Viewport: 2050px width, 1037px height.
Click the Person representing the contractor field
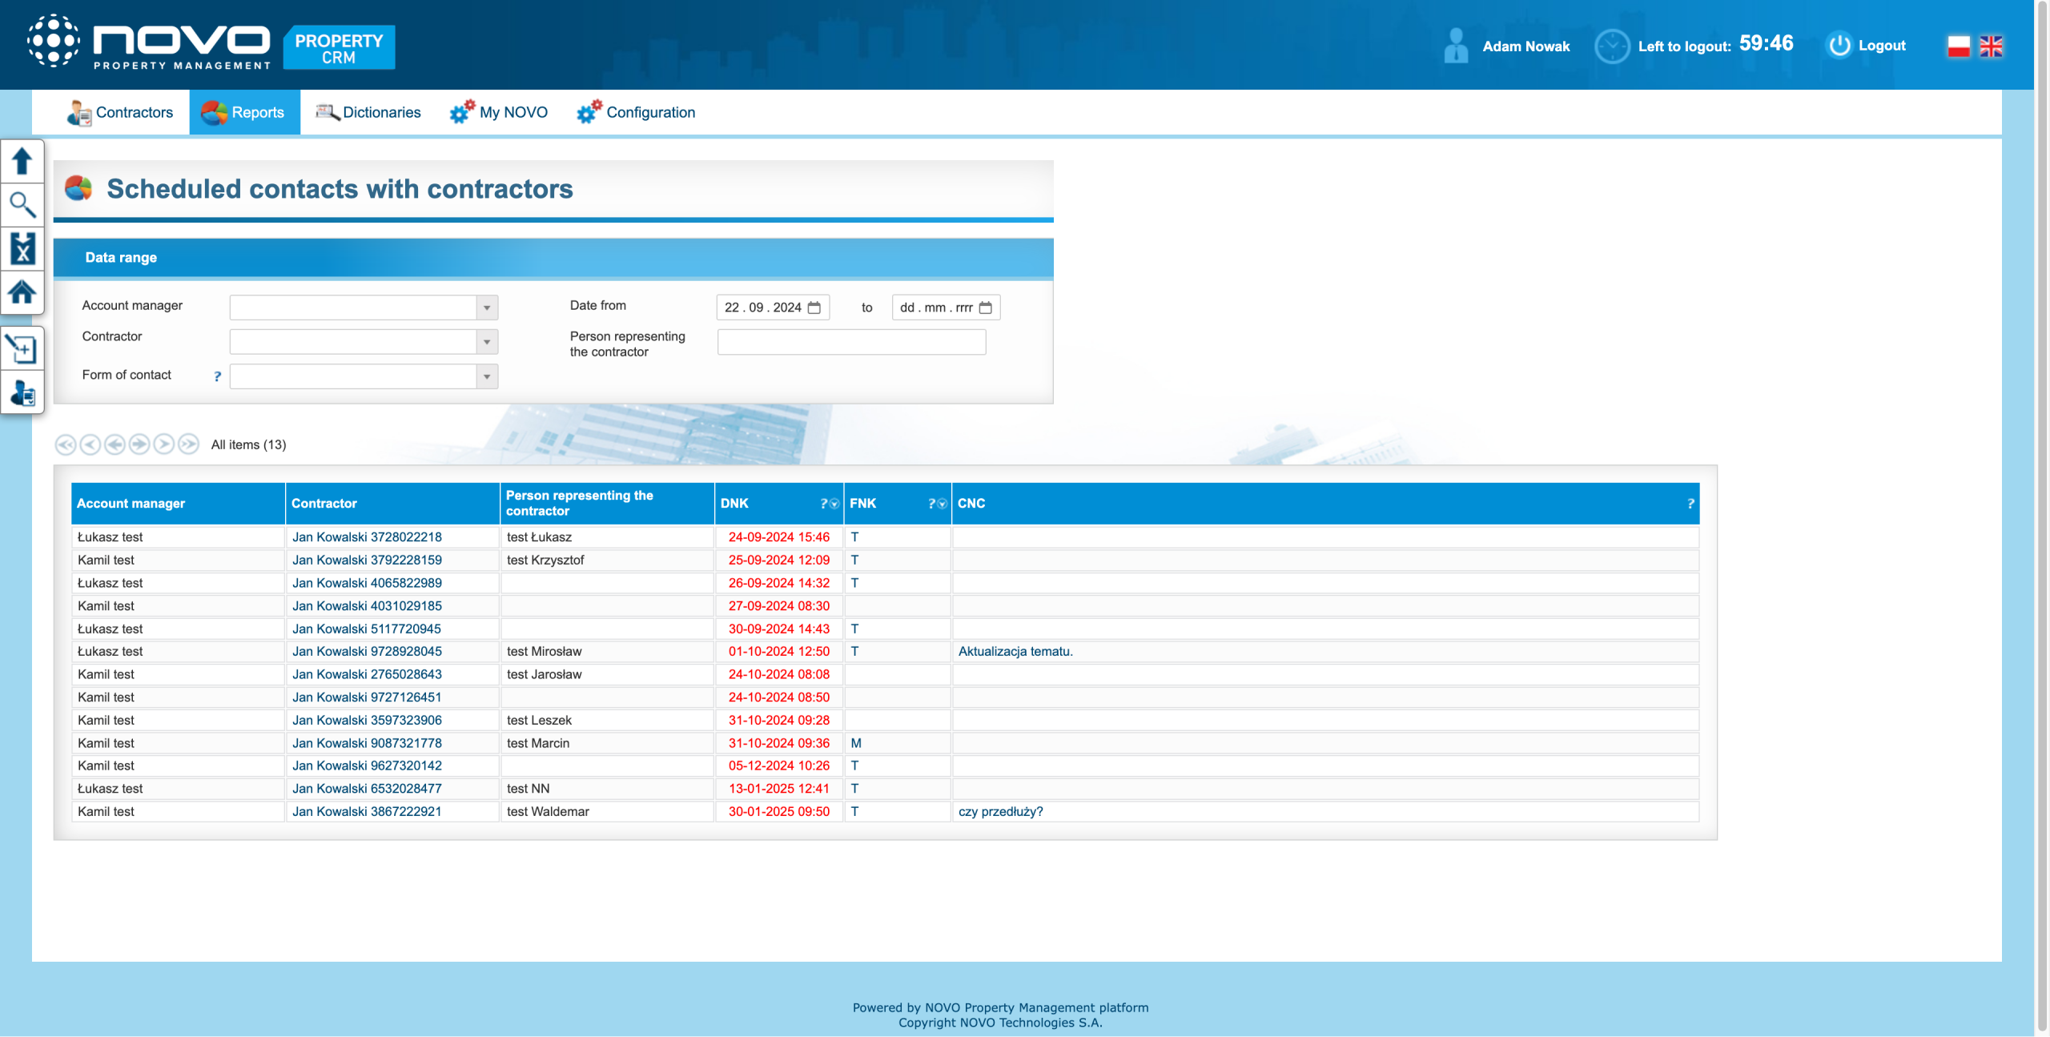point(850,342)
